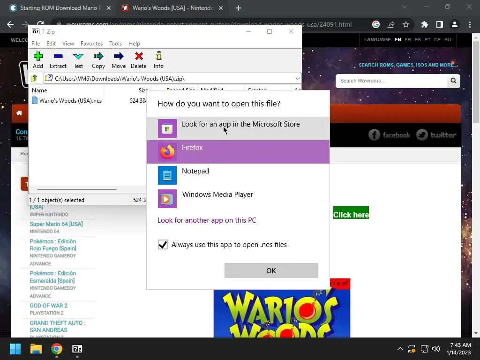Switch to Starting ROM Download tab
Image resolution: width=480 pixels, height=360 pixels.
60,8
